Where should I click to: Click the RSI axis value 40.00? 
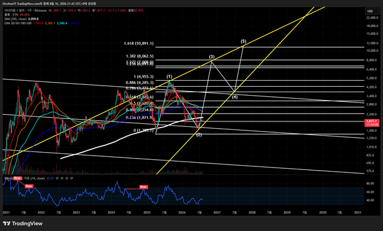coord(370,200)
